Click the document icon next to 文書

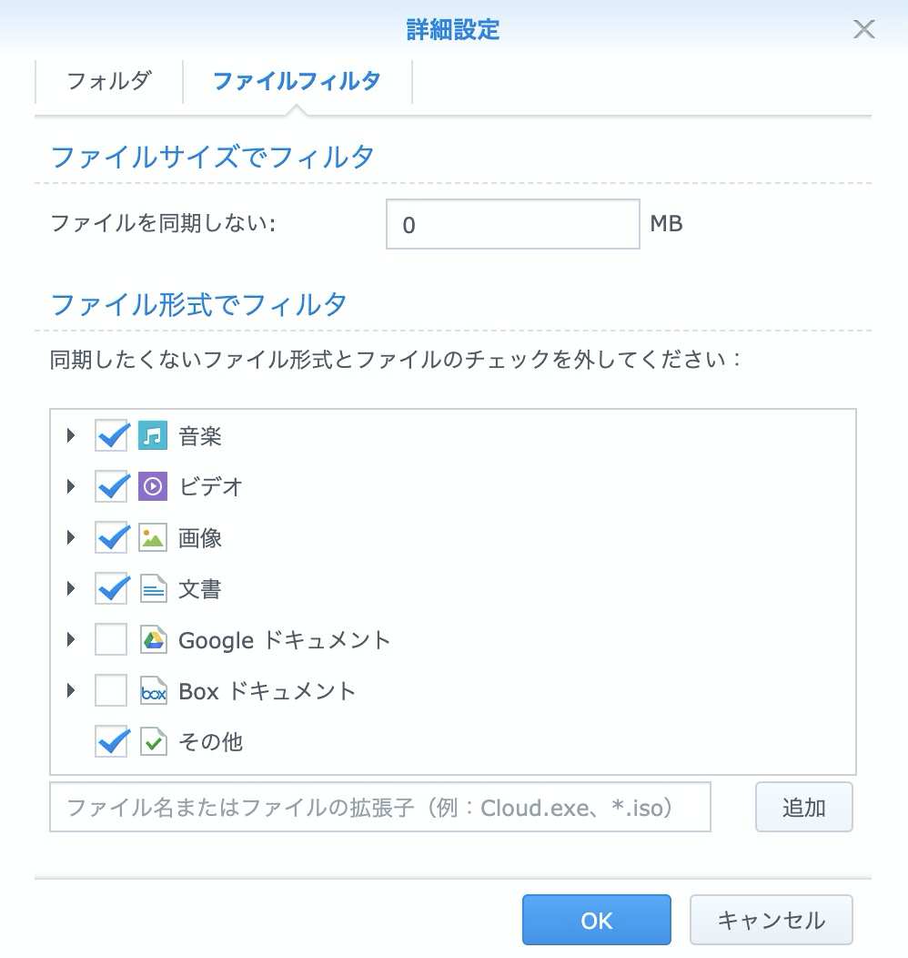(153, 589)
